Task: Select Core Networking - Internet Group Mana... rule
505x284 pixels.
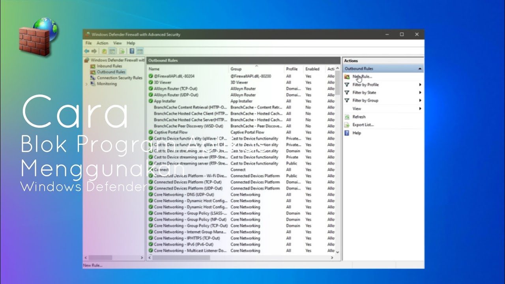Action: [x=190, y=232]
